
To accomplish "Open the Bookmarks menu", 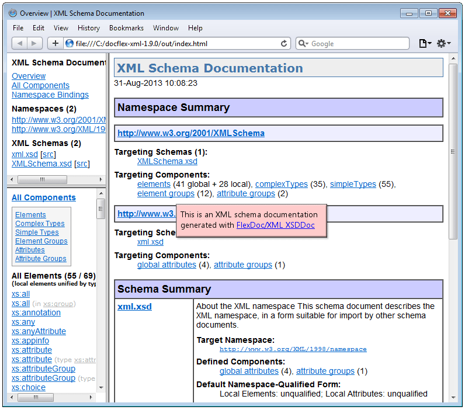I will click(126, 27).
